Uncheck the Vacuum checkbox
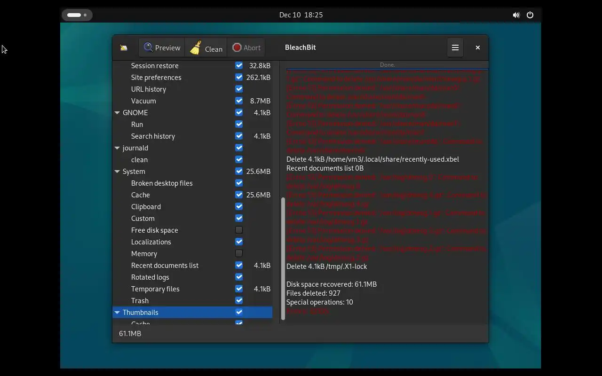602x376 pixels. coord(239,101)
